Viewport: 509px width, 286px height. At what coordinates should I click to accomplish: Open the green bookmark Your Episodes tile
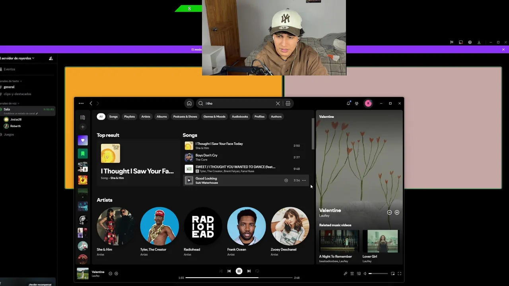click(x=83, y=154)
